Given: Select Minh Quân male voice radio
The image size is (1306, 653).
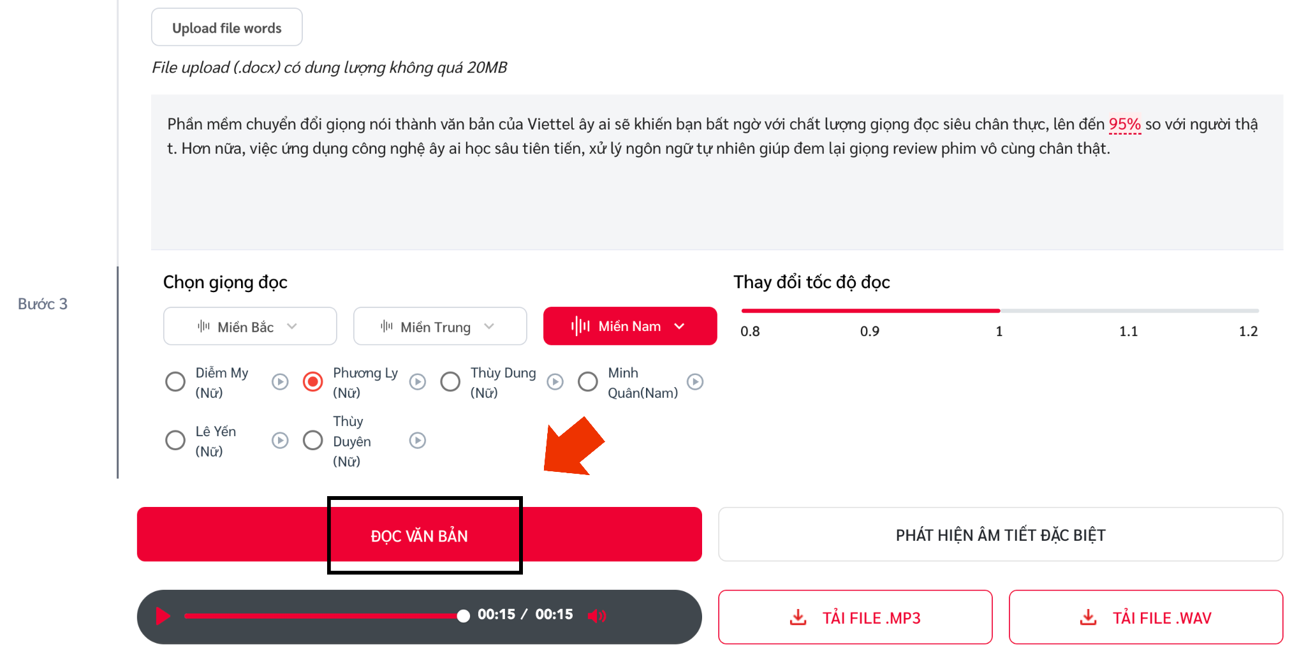Looking at the screenshot, I should (x=588, y=382).
